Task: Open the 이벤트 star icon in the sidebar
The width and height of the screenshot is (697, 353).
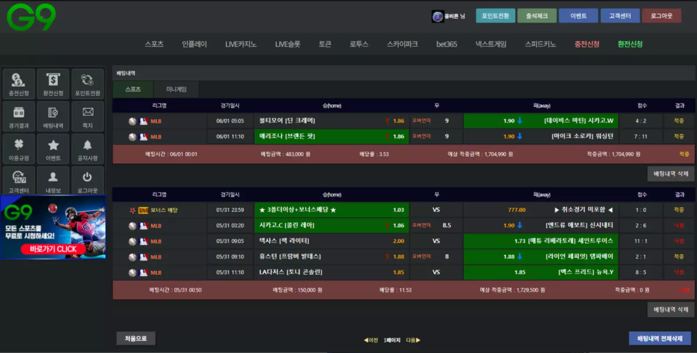Action: coord(53,149)
